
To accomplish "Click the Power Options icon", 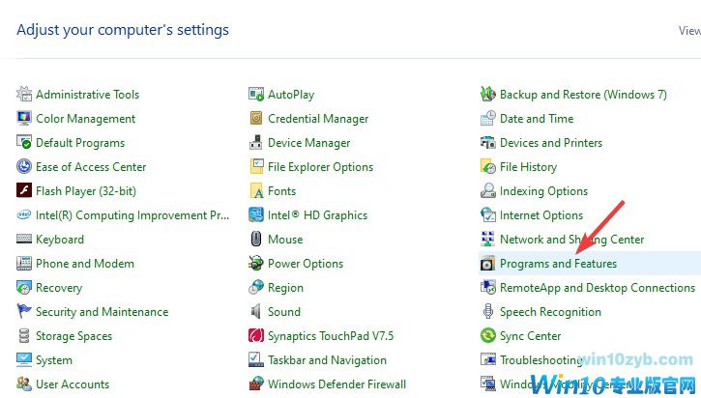I will point(256,264).
